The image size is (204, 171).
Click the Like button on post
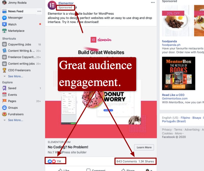click(x=64, y=170)
